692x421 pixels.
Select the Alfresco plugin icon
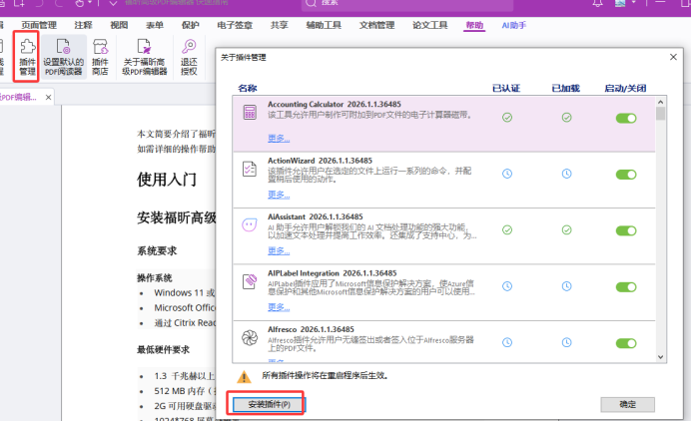click(250, 337)
